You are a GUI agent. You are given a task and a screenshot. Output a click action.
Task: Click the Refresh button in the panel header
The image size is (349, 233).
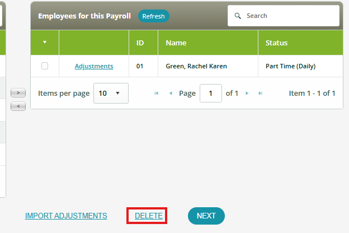click(153, 16)
